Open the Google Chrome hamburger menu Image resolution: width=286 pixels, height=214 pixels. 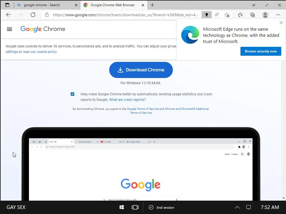click(9, 29)
